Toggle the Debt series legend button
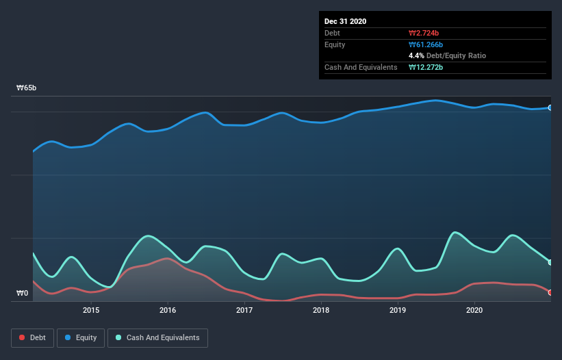Image resolution: width=562 pixels, height=360 pixels. [32, 338]
